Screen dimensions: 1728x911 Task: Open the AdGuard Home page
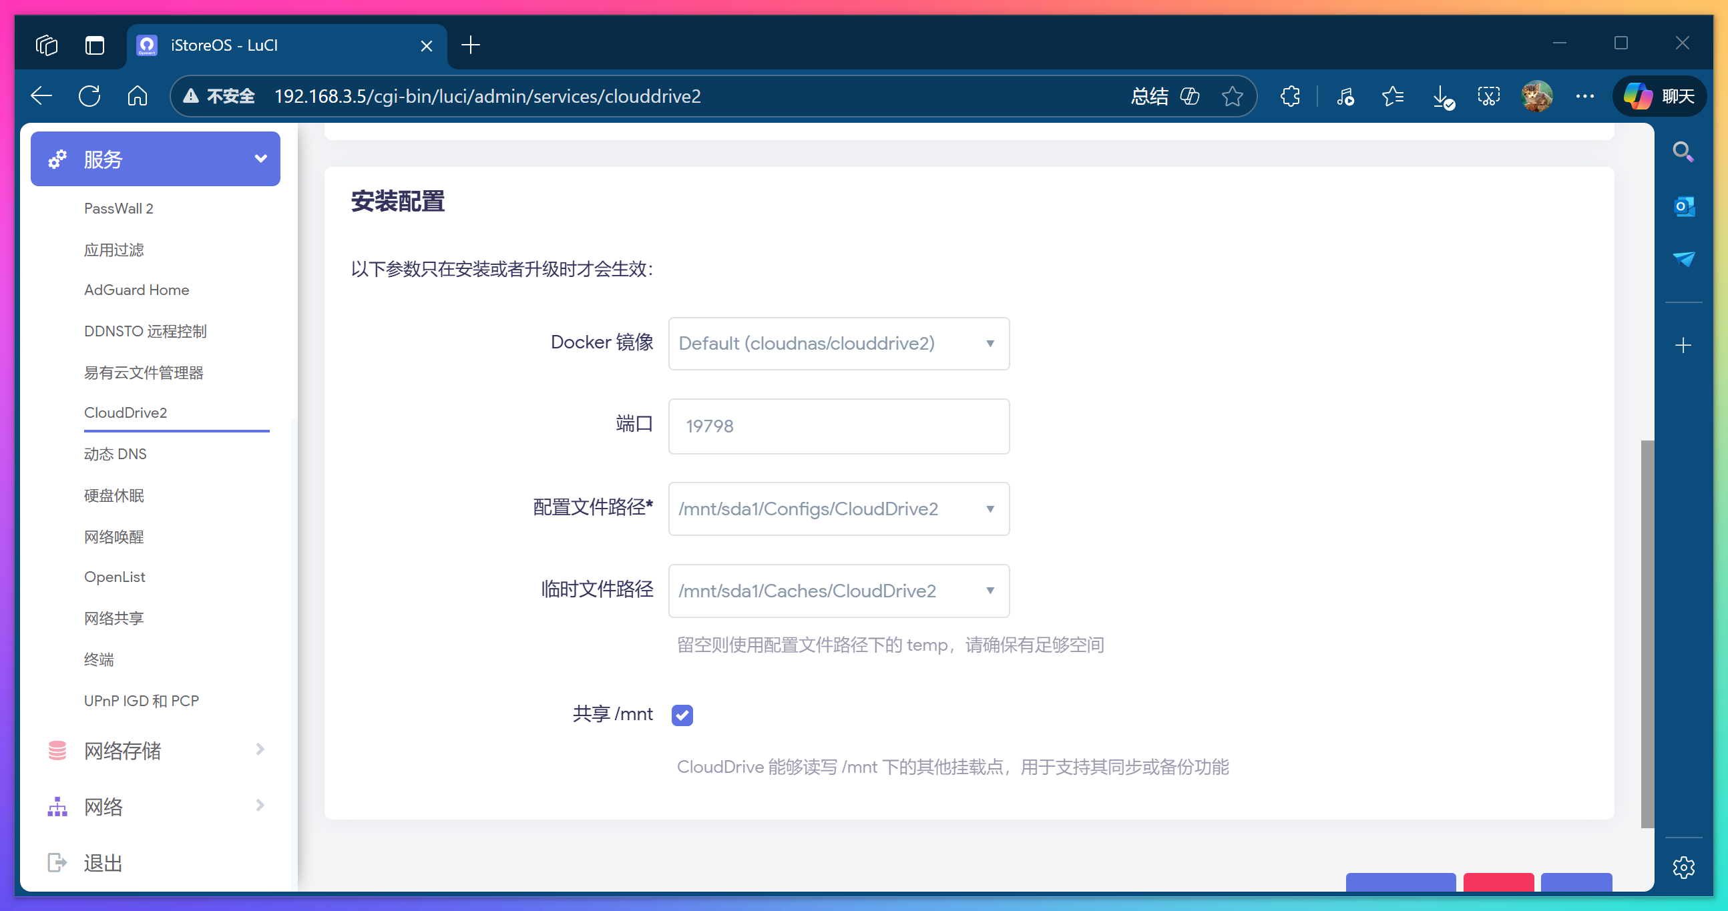pyautogui.click(x=136, y=290)
